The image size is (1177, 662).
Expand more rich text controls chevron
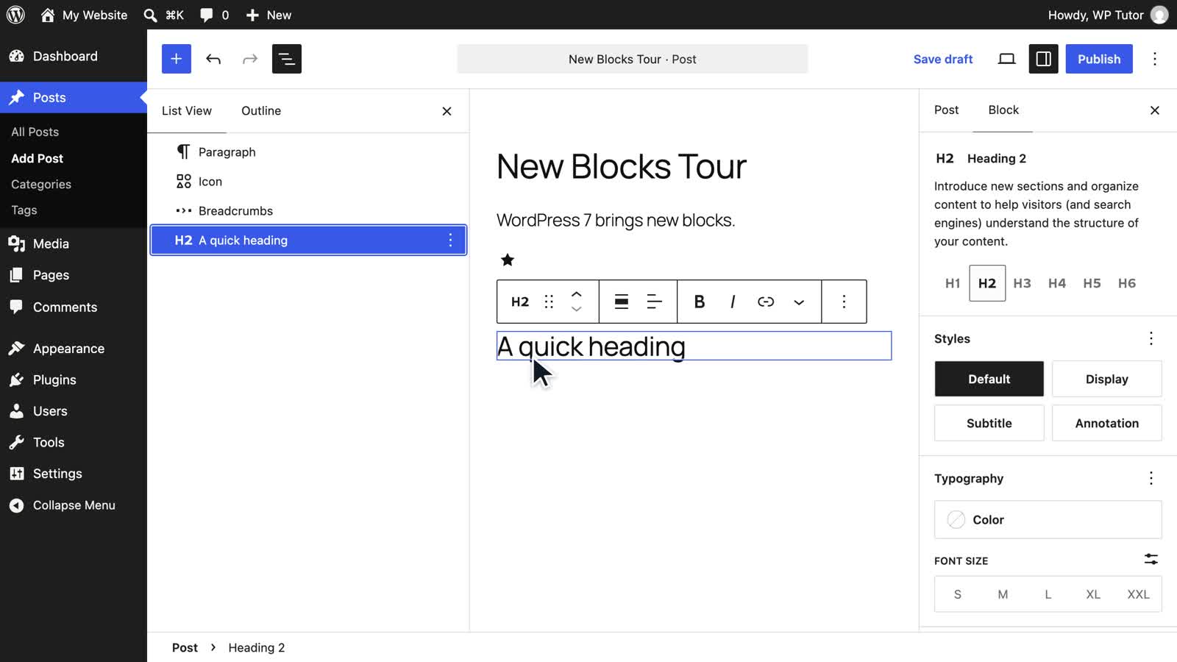point(799,302)
